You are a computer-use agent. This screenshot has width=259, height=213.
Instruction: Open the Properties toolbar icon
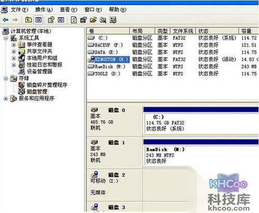tap(83, 20)
